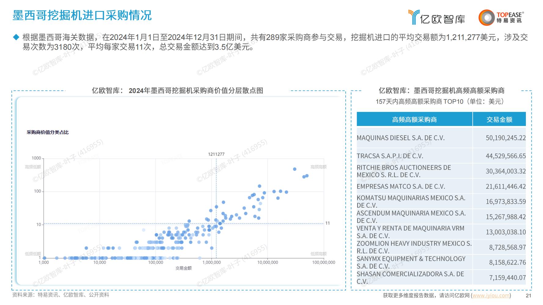Select the amount 44,529,566.65

(506, 156)
